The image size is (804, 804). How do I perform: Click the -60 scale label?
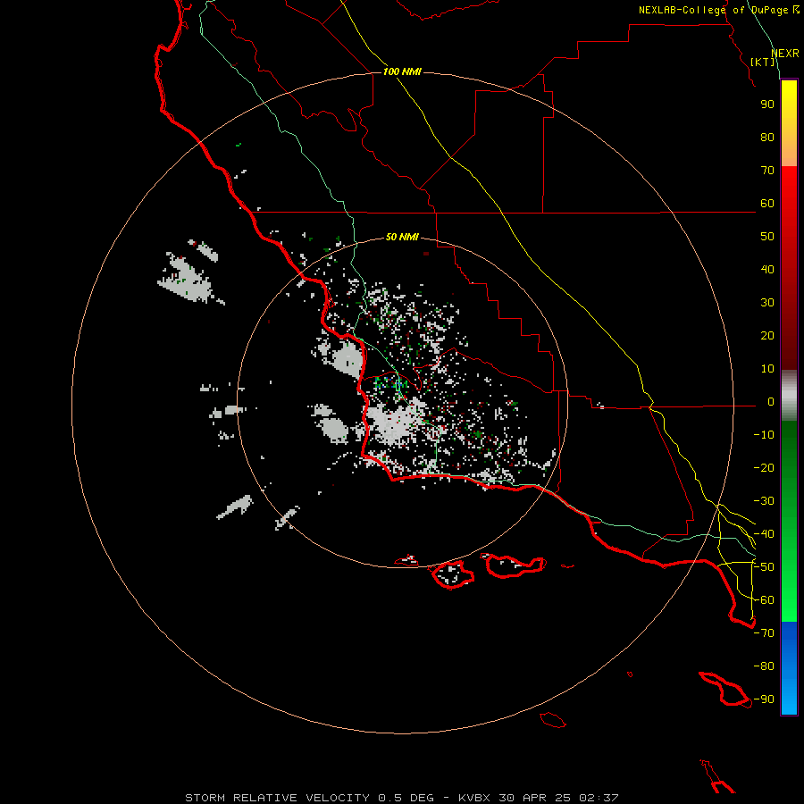pos(764,600)
